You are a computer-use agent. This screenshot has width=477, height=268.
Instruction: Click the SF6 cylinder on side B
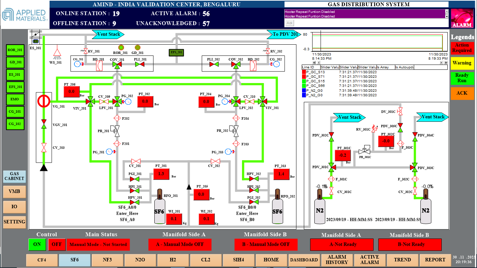(x=278, y=206)
